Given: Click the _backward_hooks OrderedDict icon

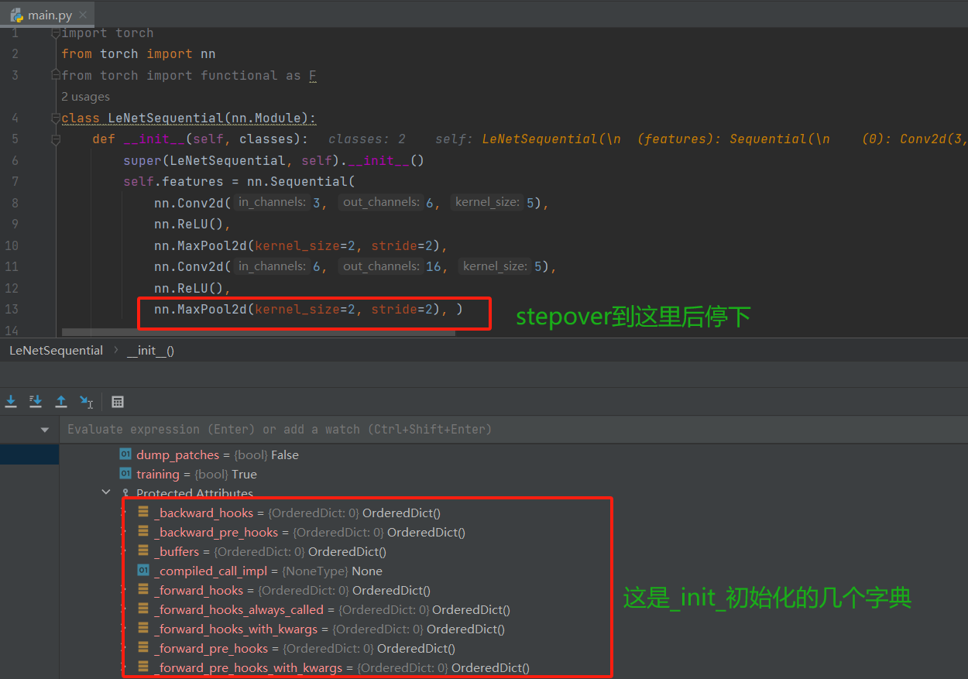Looking at the screenshot, I should click(145, 513).
